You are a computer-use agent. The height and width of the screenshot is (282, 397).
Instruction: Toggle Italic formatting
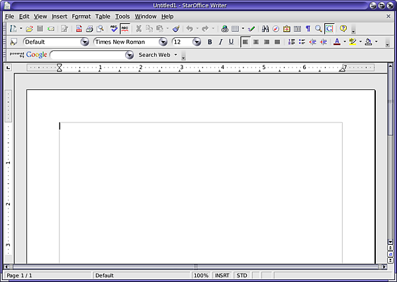click(x=220, y=42)
